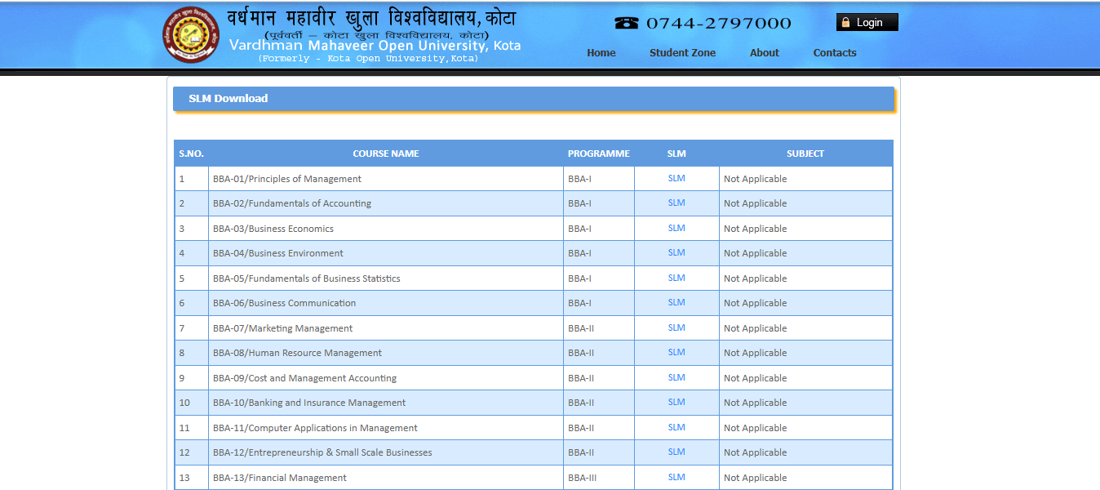
Task: Open SLM link for BBA-04 Business Environment
Action: [676, 253]
